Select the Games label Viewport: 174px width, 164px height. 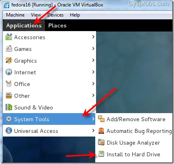[x=23, y=49]
